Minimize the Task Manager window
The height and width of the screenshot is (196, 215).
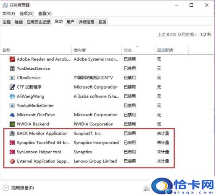176,5
